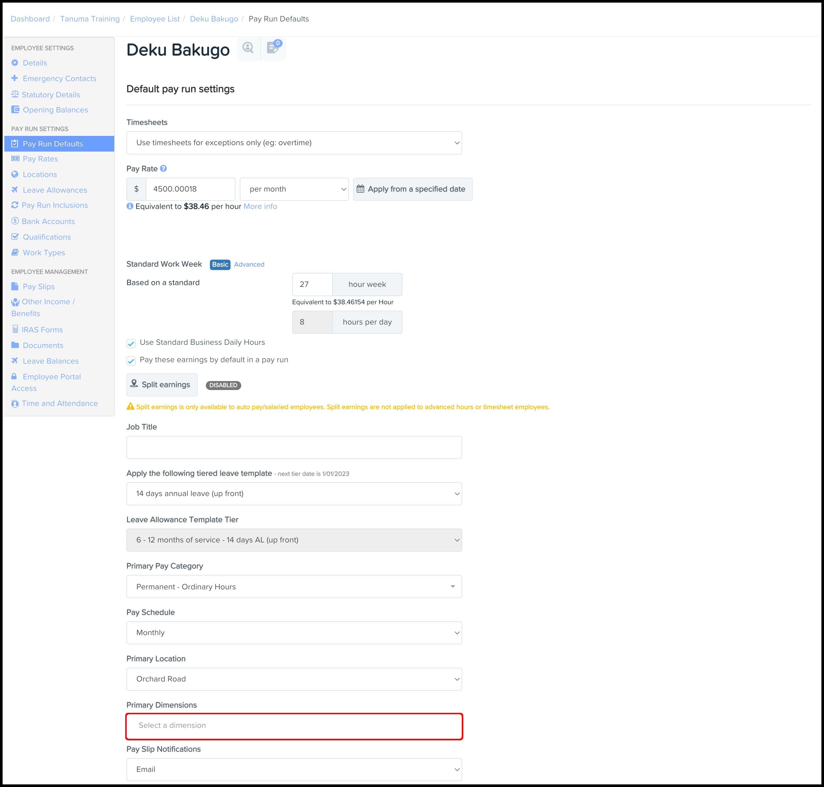The width and height of the screenshot is (824, 787).
Task: Switch Standard Work Week to Advanced
Action: (x=249, y=265)
